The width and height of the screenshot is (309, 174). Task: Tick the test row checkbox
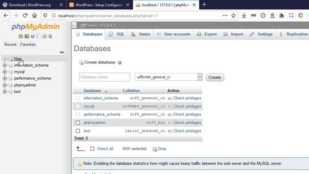point(78,131)
